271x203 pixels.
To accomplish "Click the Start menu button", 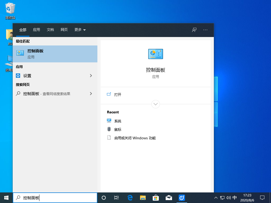I will pyautogui.click(x=6, y=197).
